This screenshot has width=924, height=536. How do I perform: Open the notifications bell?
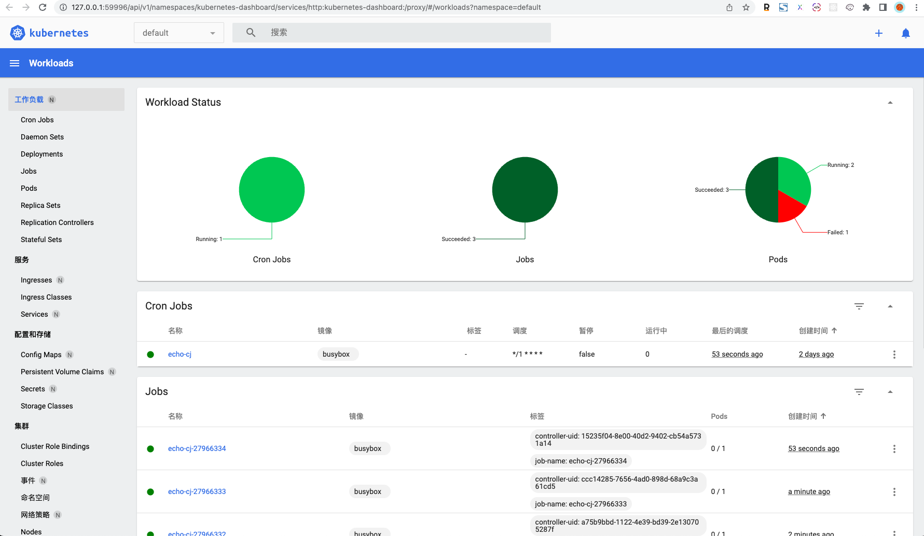(906, 33)
